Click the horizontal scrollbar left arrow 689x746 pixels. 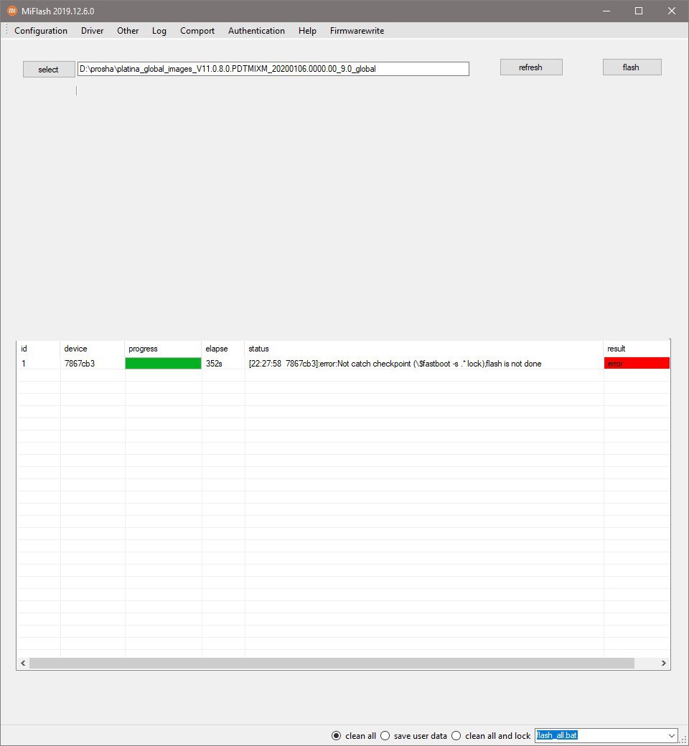(x=23, y=664)
